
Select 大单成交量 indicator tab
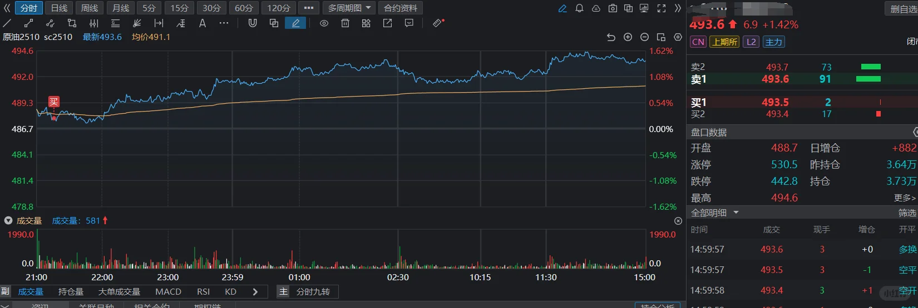119,292
